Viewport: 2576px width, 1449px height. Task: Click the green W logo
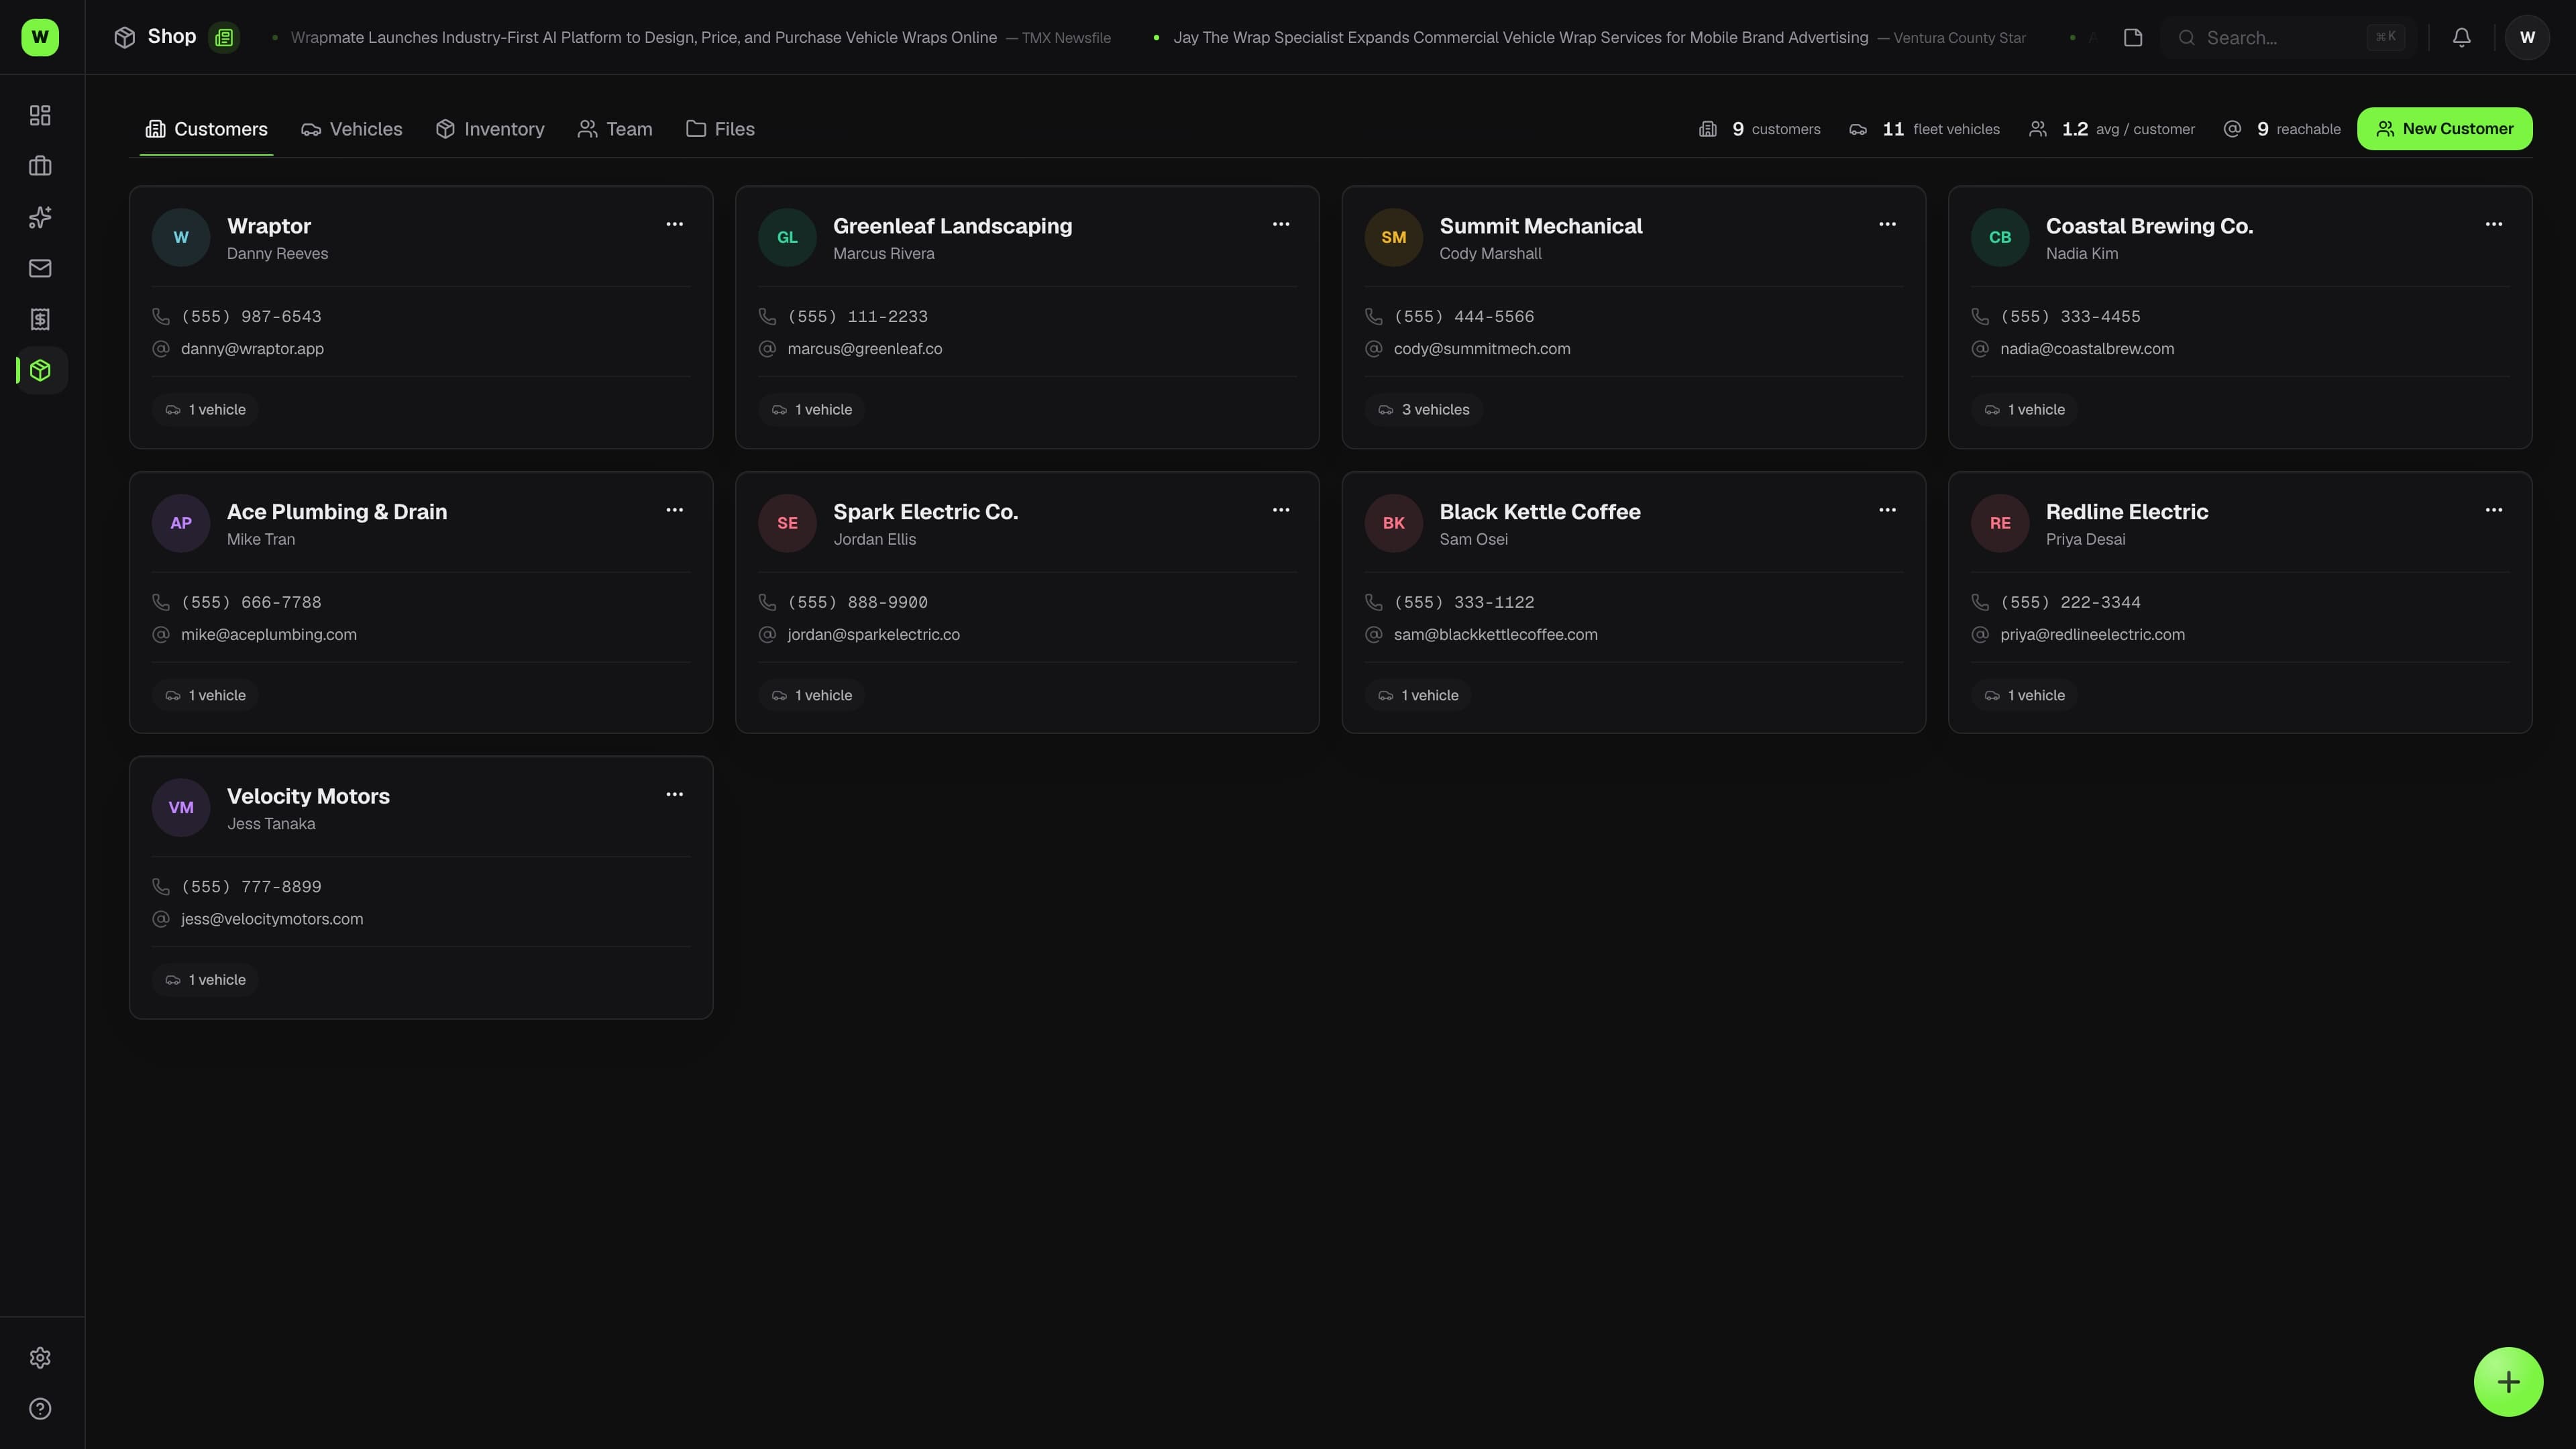tap(40, 37)
